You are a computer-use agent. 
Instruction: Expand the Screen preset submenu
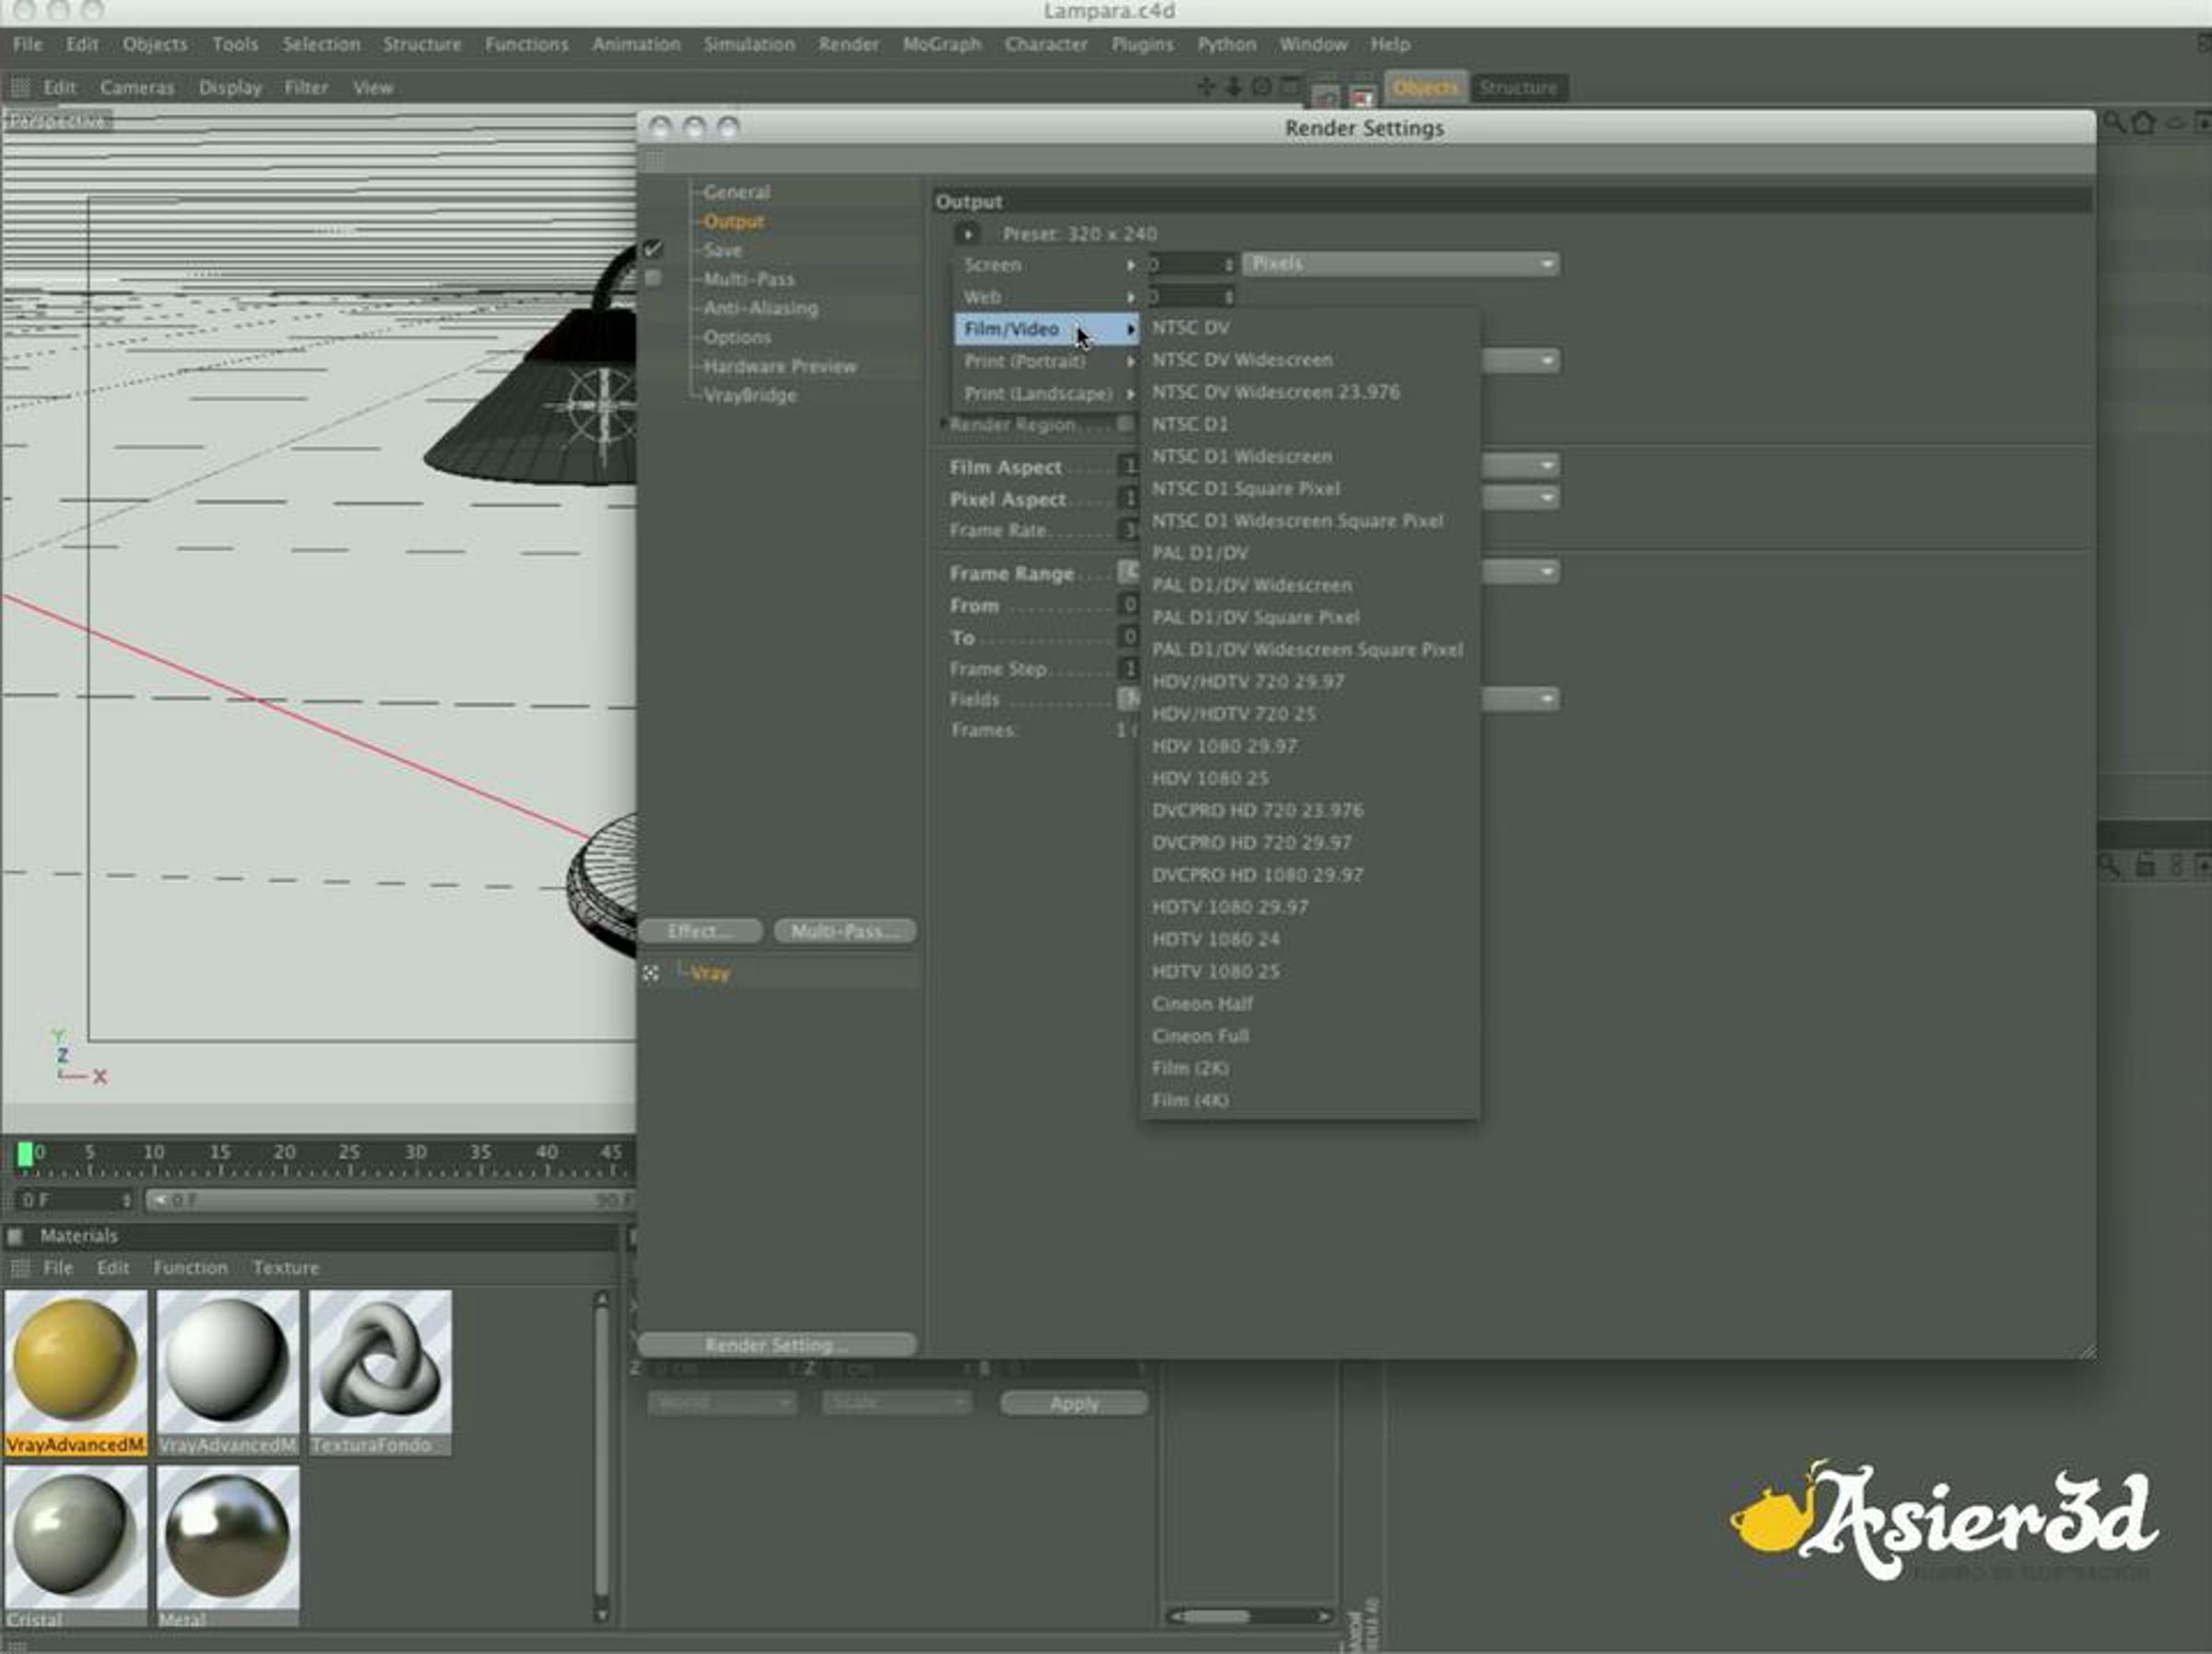click(x=1046, y=265)
